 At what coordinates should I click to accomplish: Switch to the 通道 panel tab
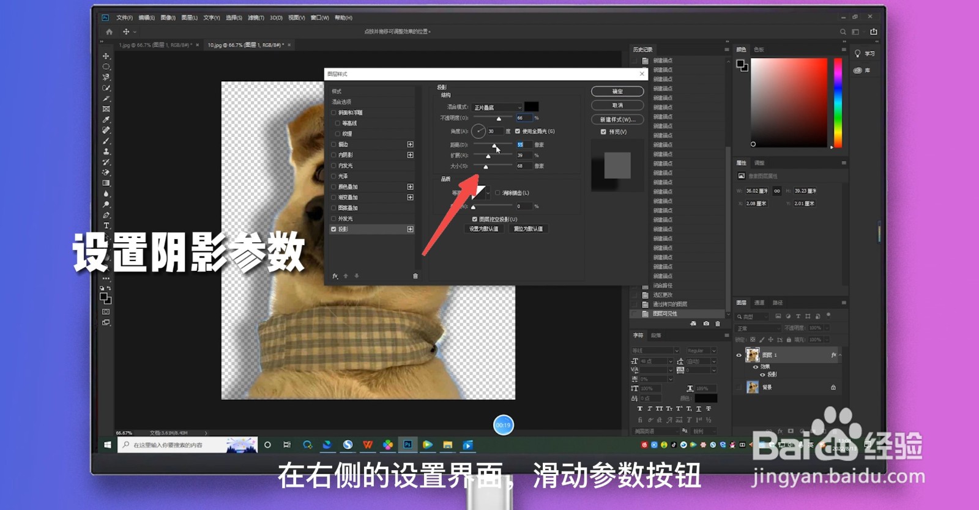click(x=759, y=303)
